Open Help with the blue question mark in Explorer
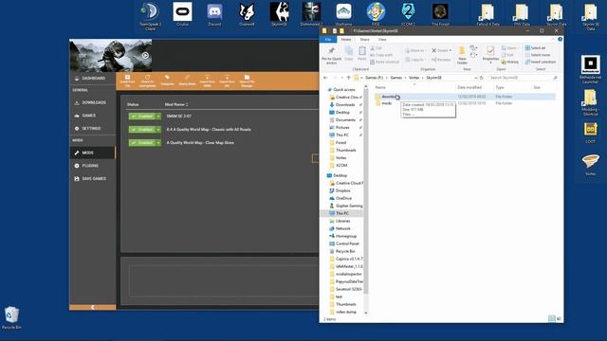Viewport: 607px width, 341px height. coord(560,40)
